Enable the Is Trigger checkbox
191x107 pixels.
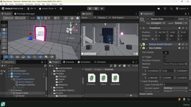coord(164,57)
